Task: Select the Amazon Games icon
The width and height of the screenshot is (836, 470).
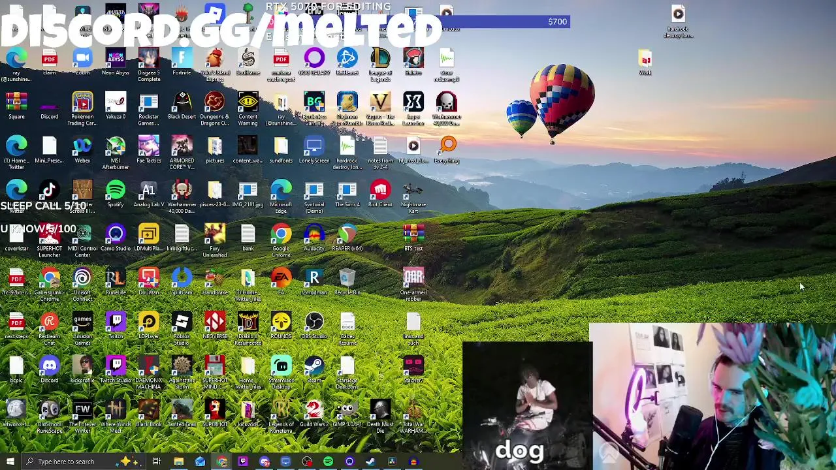Action: point(82,322)
